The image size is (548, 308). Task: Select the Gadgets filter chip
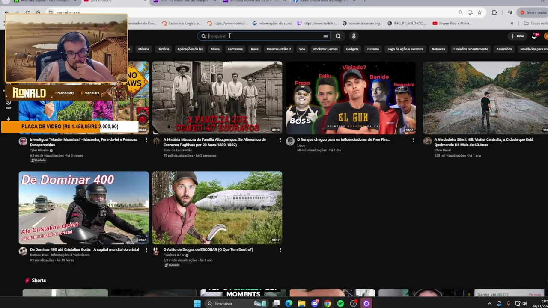(x=352, y=49)
